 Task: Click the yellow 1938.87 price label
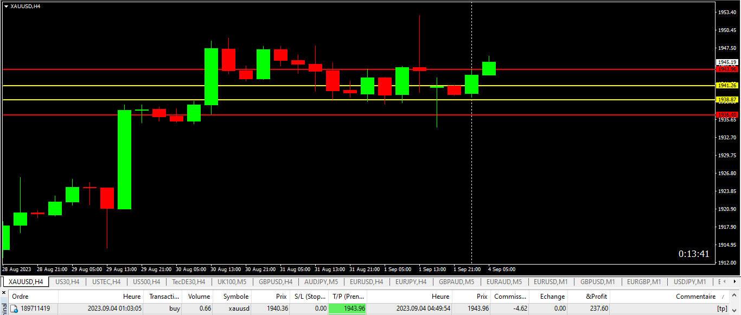click(726, 100)
